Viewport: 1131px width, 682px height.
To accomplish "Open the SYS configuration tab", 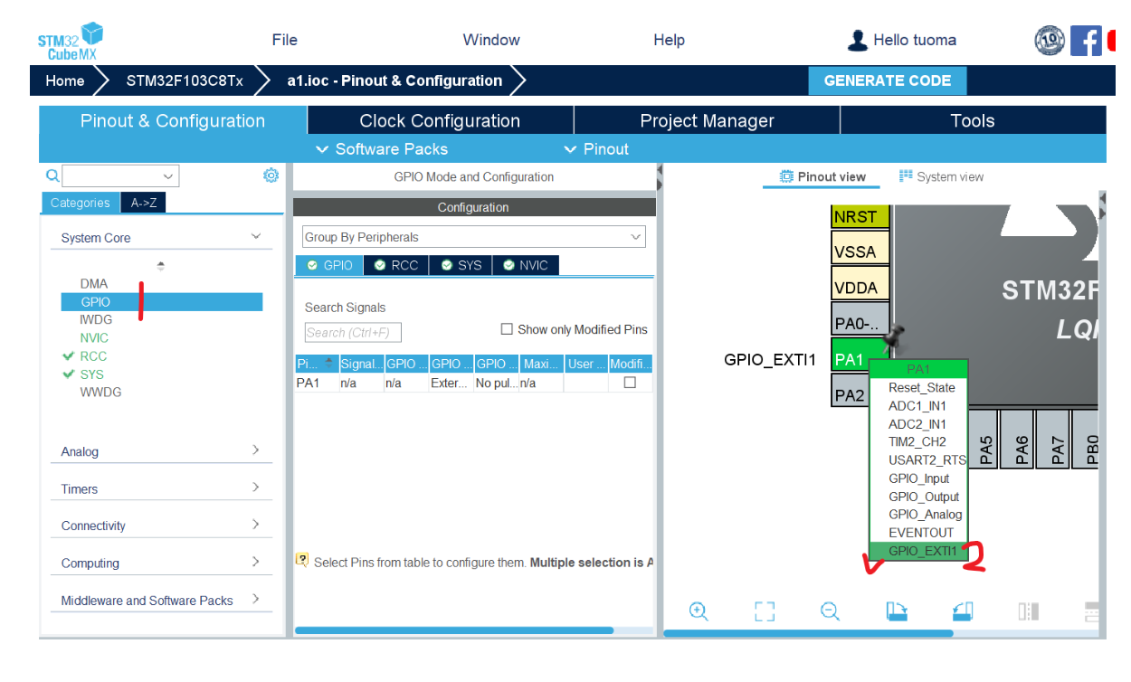I will 461,265.
